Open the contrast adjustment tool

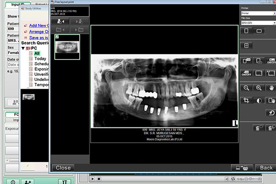click(x=259, y=101)
